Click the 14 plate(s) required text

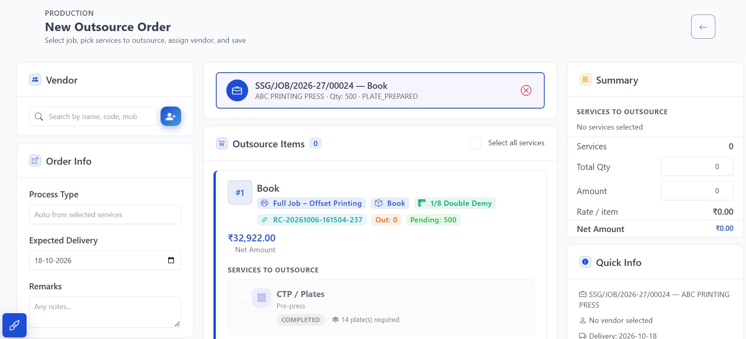pos(370,320)
